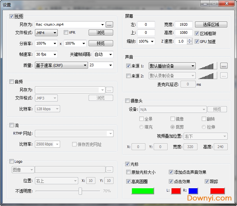The height and width of the screenshot is (206, 237).
Task: Click the 预览 button next to 分辨率
Action: pyautogui.click(x=101, y=43)
